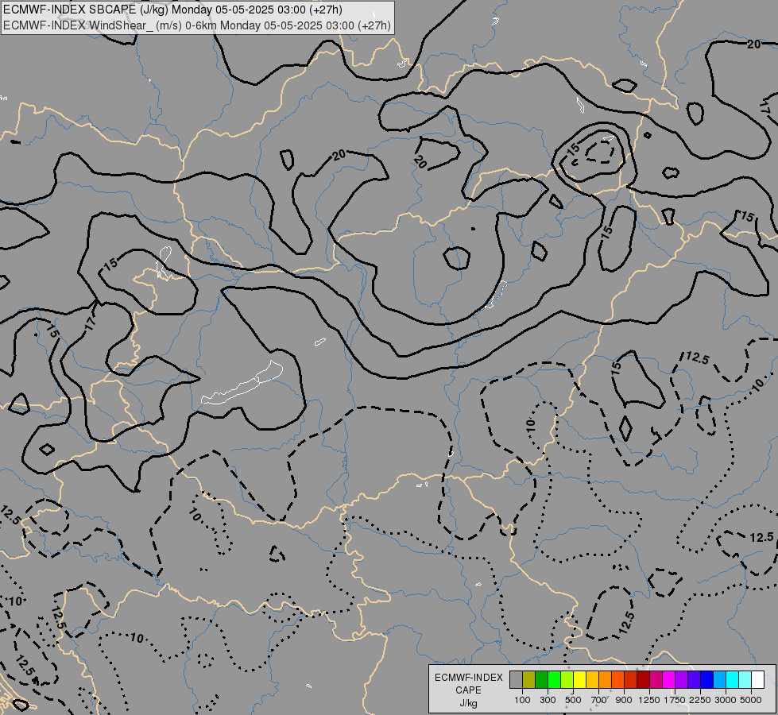Select the pale cyan swatch left of 5000
Viewport: 778px width, 715px height.
tap(745, 680)
